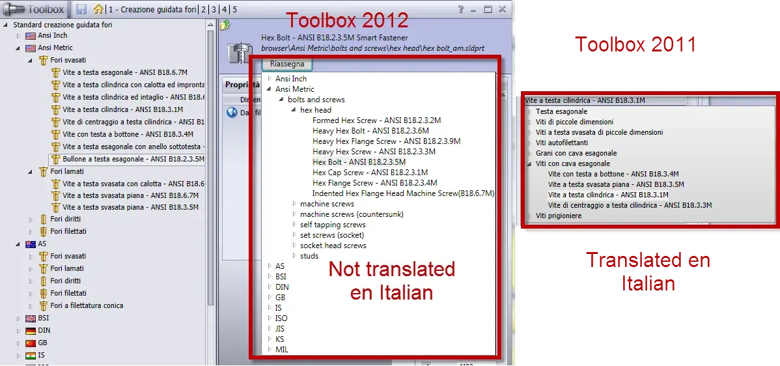
Task: Collapse Fori lamati under Ansi Metric
Action: [31, 171]
